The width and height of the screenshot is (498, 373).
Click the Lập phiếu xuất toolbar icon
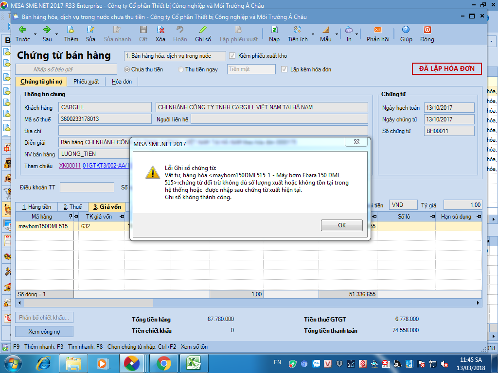click(x=238, y=30)
